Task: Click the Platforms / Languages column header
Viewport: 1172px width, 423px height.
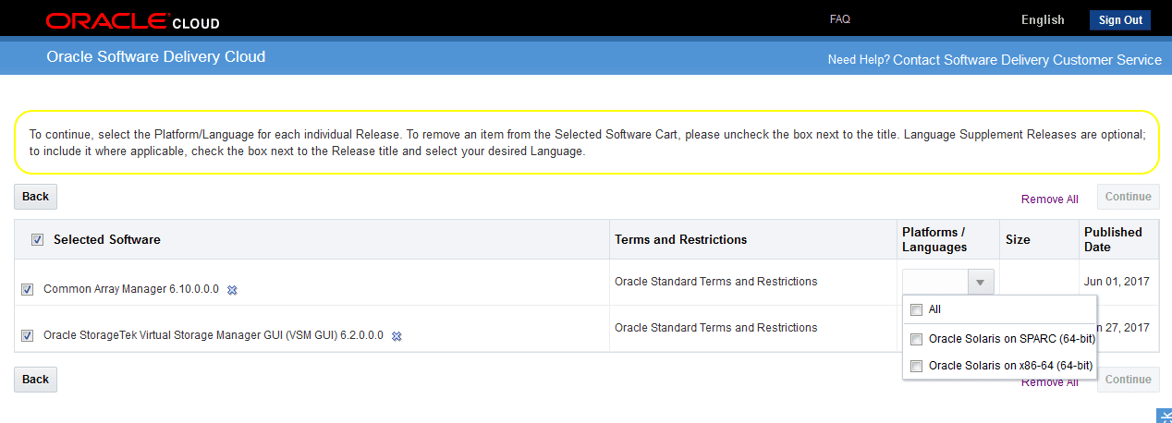Action: (934, 239)
